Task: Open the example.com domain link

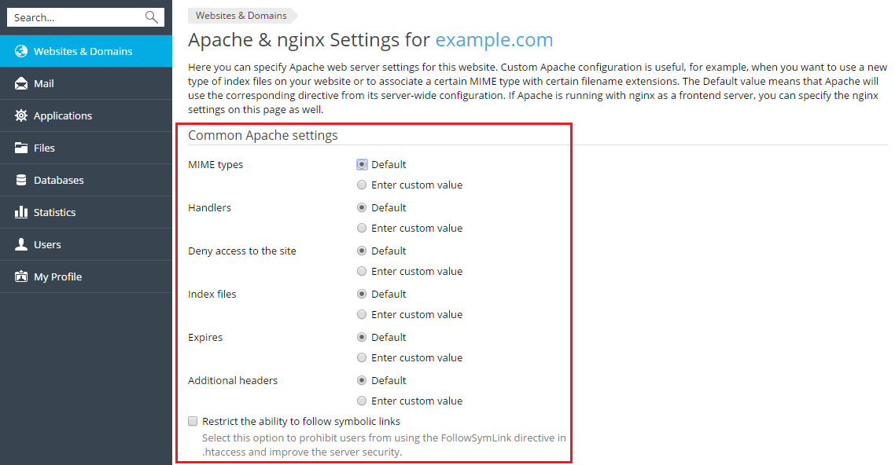Action: (x=494, y=40)
